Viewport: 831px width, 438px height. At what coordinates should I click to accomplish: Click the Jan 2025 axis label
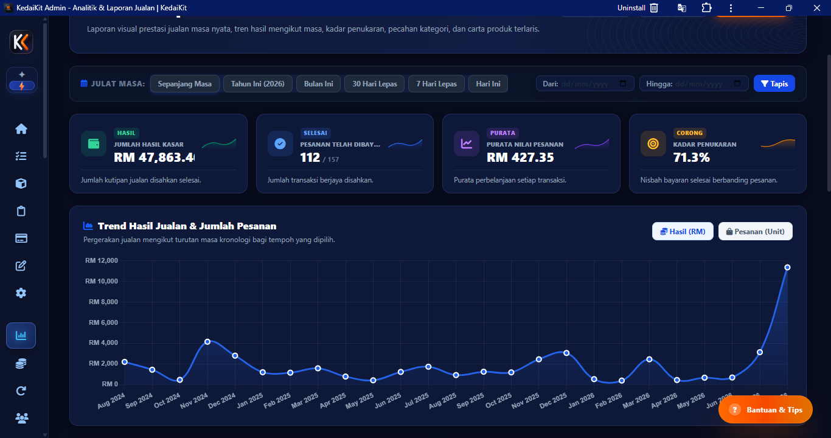pyautogui.click(x=249, y=400)
